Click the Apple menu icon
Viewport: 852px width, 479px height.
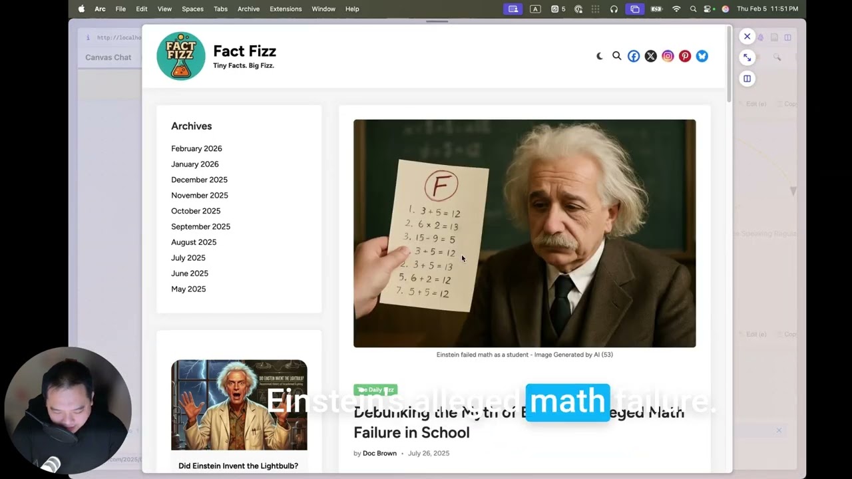[81, 9]
